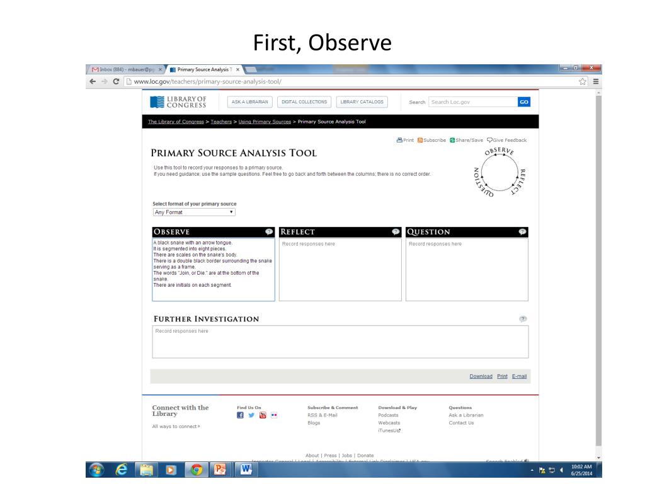This screenshot has height=484, width=645.
Task: Click in the Question response box
Action: (467, 270)
